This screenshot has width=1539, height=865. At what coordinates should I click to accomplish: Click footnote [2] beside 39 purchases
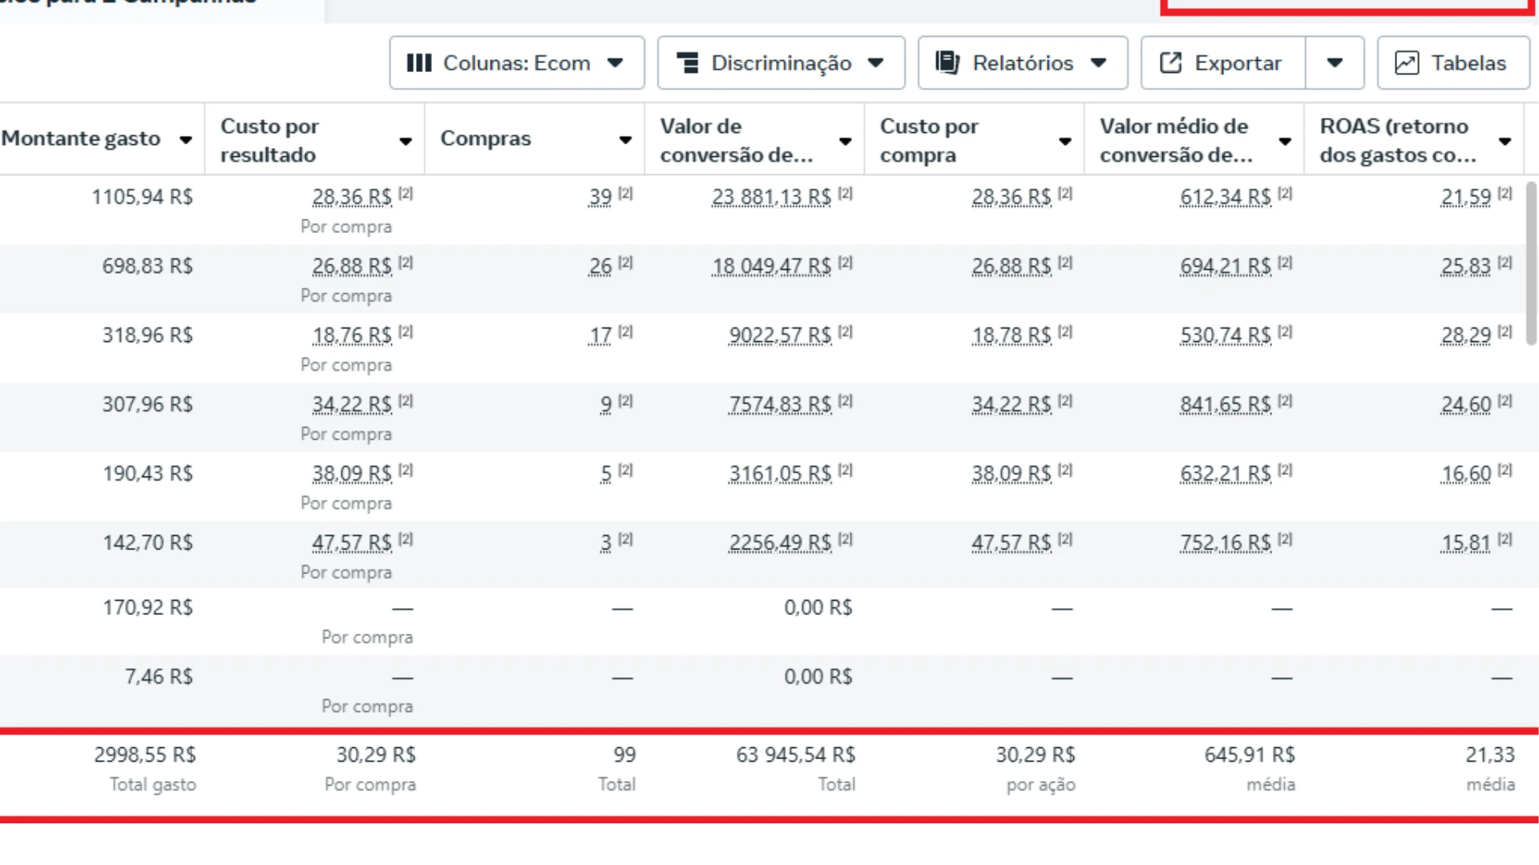[x=626, y=193]
